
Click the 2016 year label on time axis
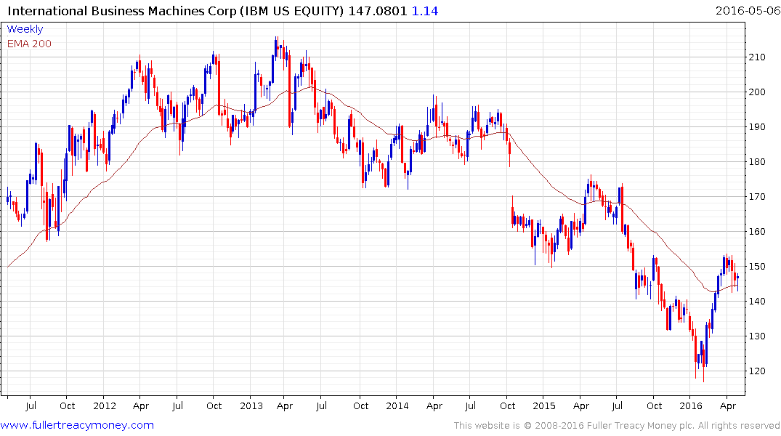tap(690, 406)
